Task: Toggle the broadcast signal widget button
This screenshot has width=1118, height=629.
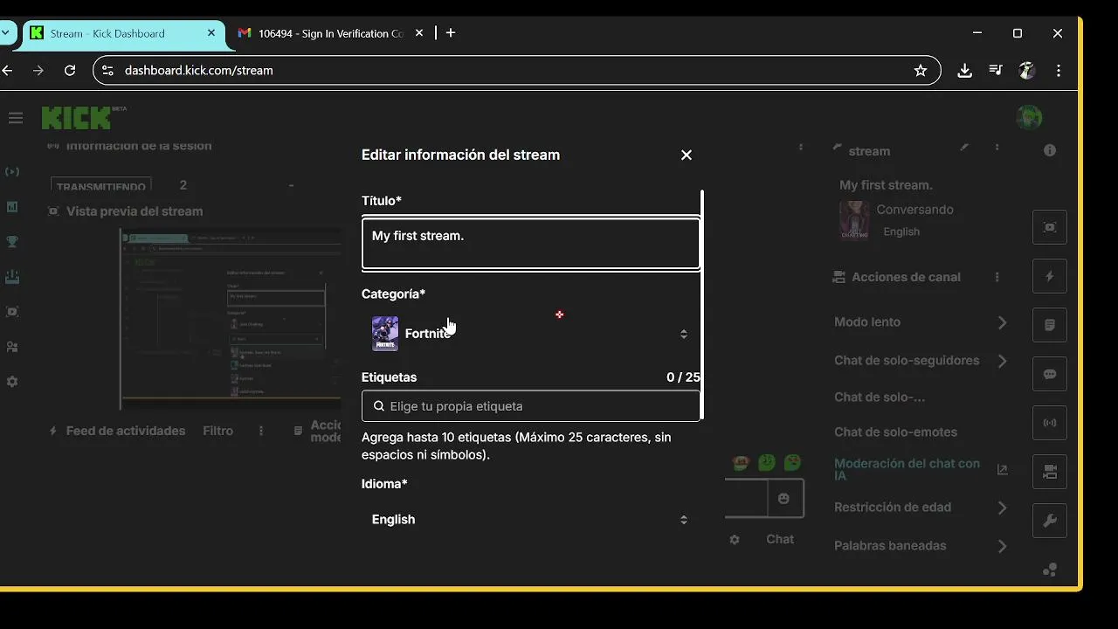Action: coord(1050,423)
